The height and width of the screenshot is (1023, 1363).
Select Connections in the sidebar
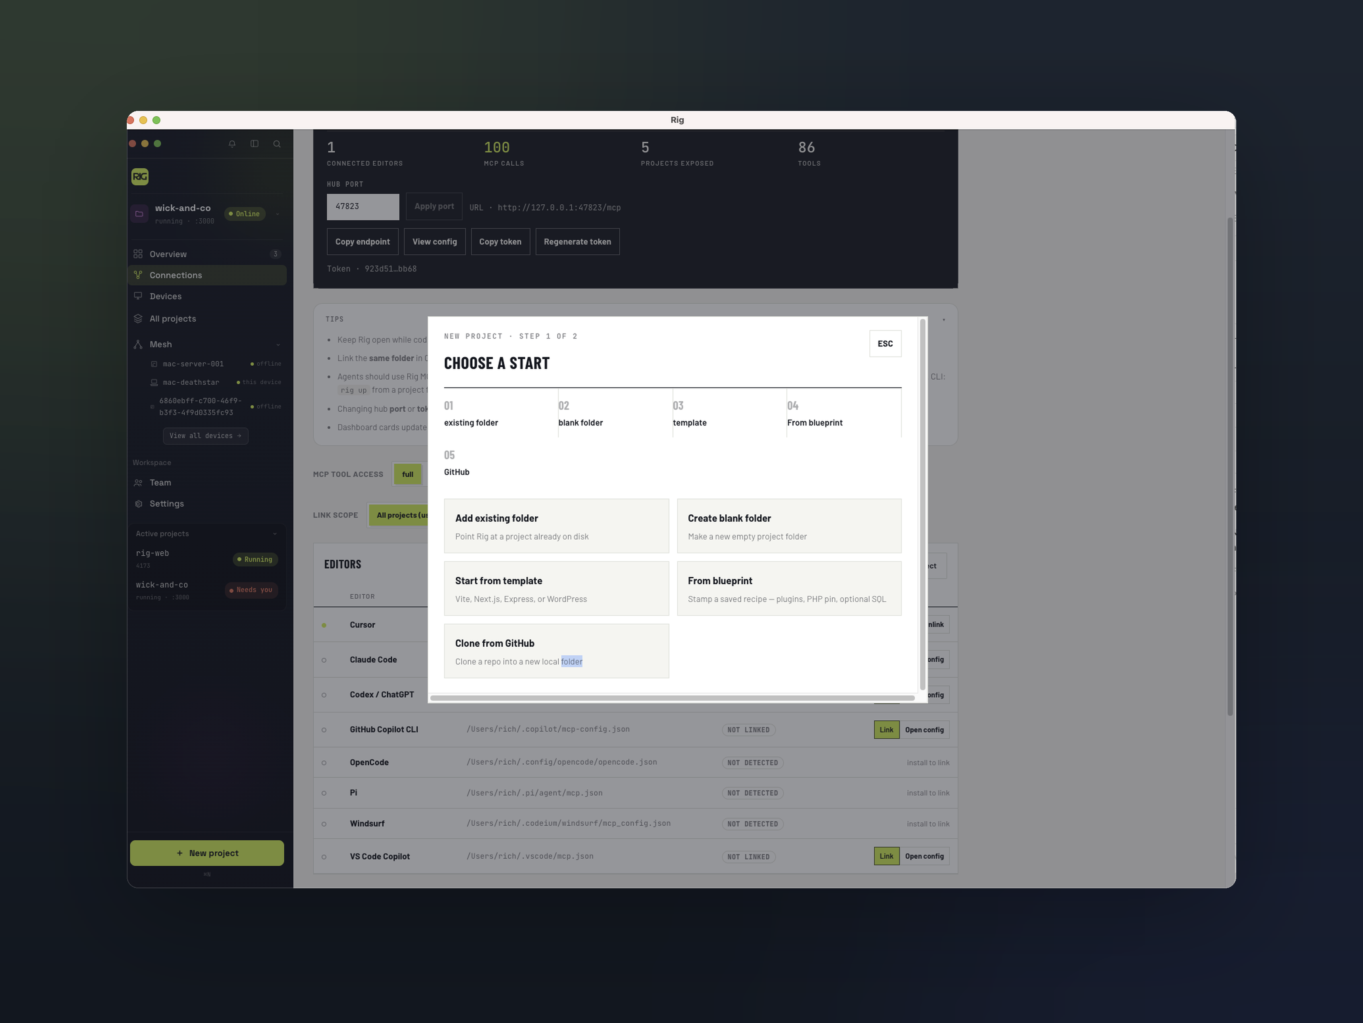pos(207,275)
